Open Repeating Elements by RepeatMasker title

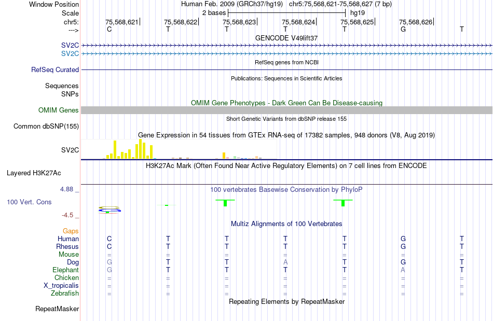click(286, 302)
